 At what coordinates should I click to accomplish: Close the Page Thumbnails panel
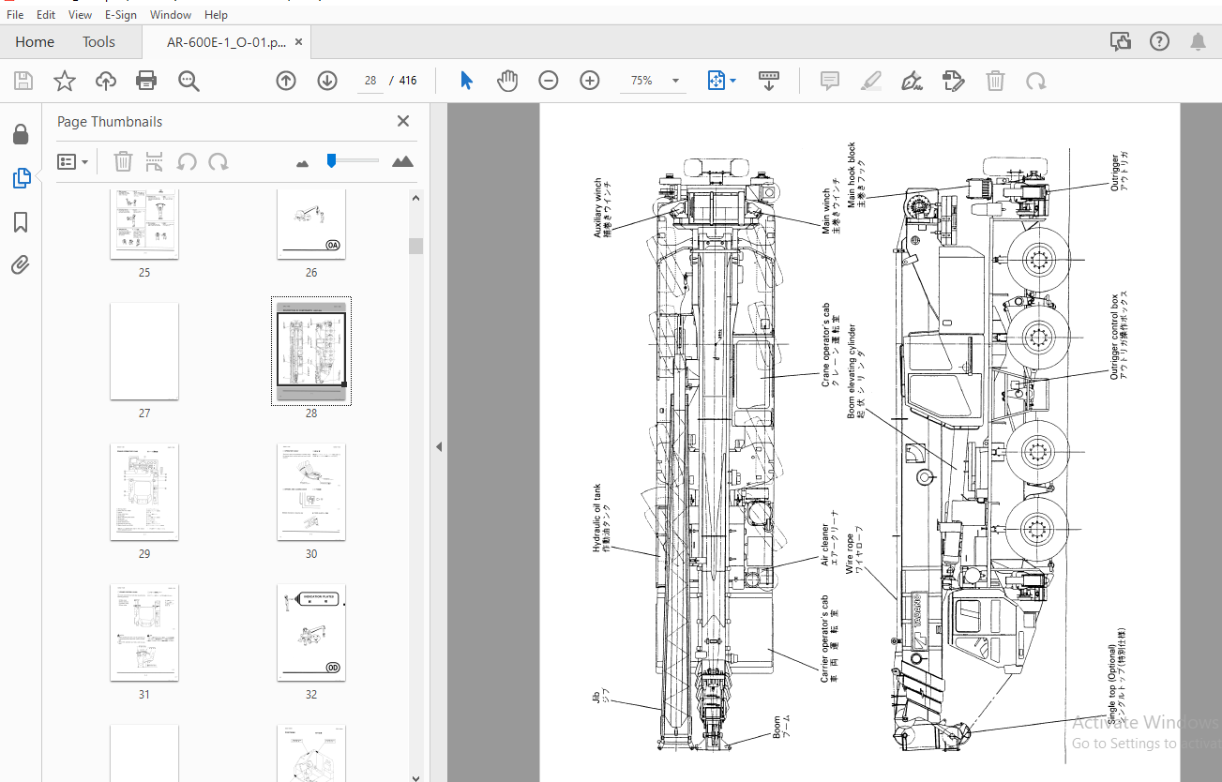pos(403,121)
